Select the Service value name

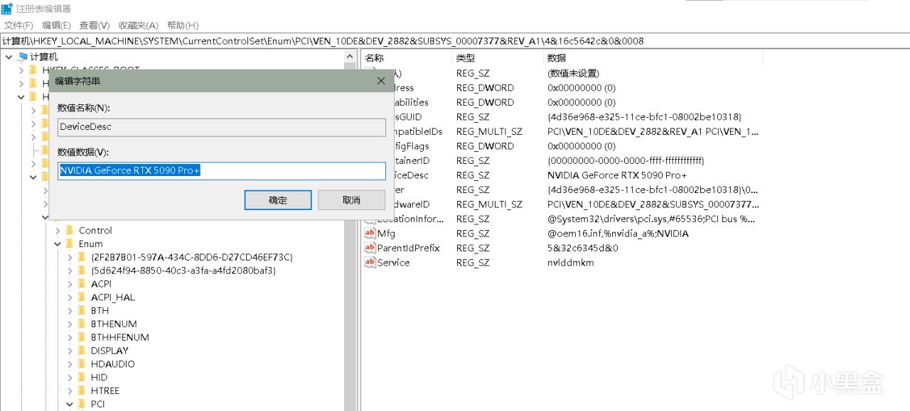click(393, 263)
